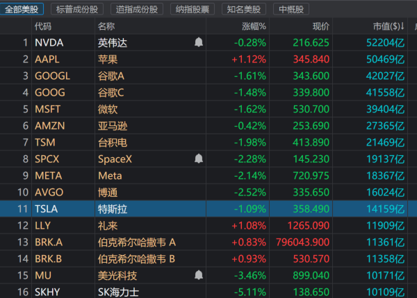Select the GOOG ticker code

50,93
